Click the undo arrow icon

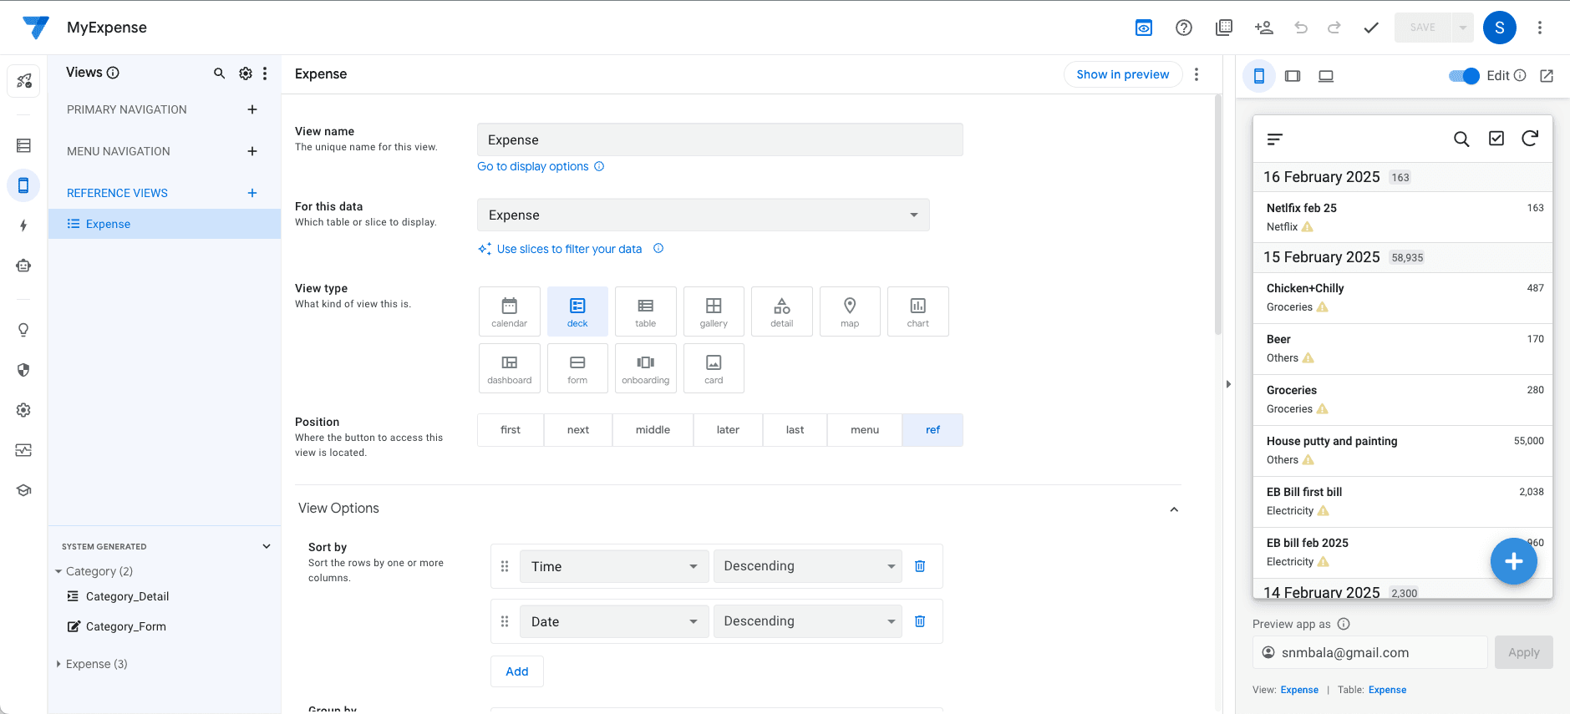[x=1301, y=28]
